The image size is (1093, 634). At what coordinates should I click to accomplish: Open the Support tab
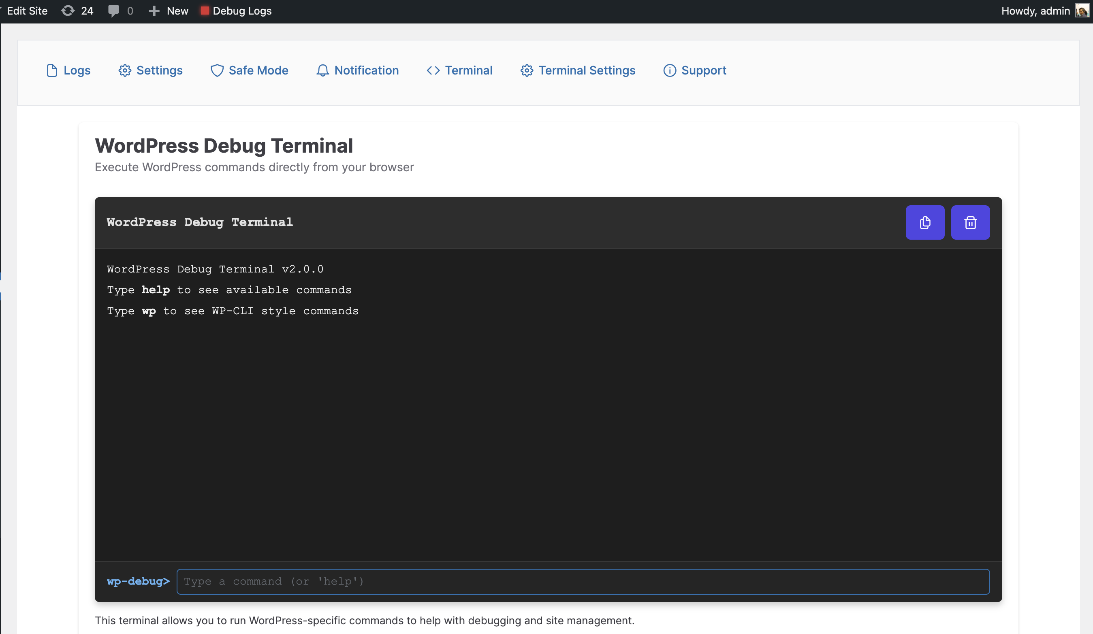click(x=695, y=70)
